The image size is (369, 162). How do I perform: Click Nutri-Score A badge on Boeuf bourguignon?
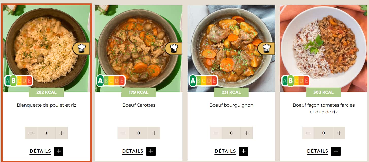pyautogui.click(x=204, y=81)
